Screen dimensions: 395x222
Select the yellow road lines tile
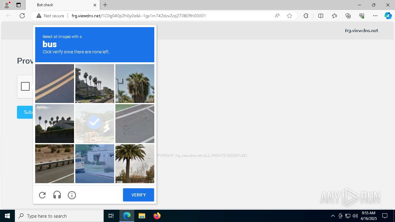point(55,84)
